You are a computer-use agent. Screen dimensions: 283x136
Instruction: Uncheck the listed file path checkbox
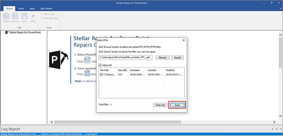click(101, 74)
